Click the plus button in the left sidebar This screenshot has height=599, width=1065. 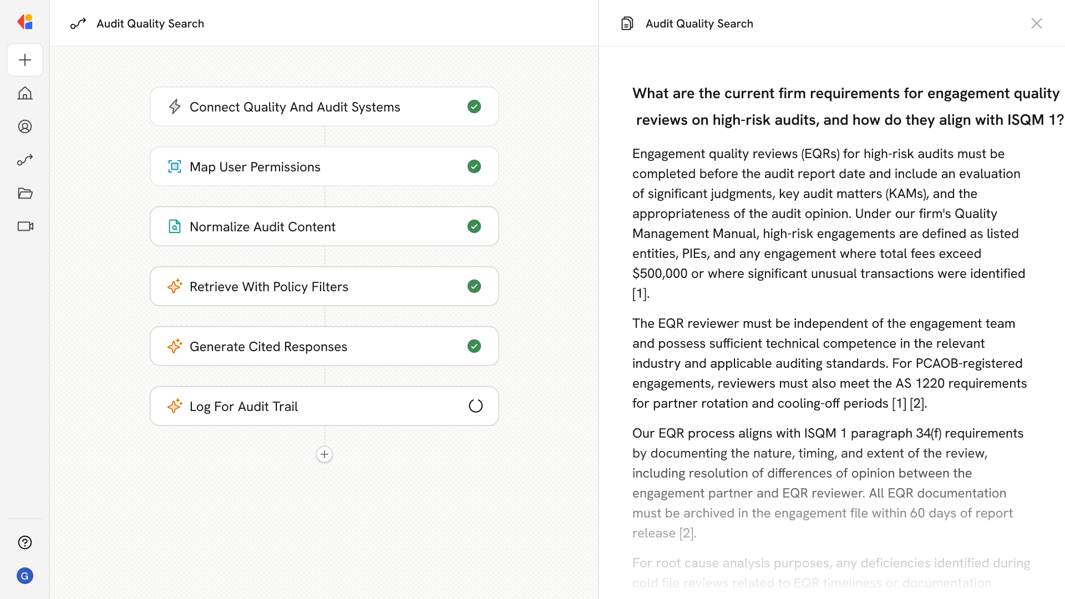(25, 60)
